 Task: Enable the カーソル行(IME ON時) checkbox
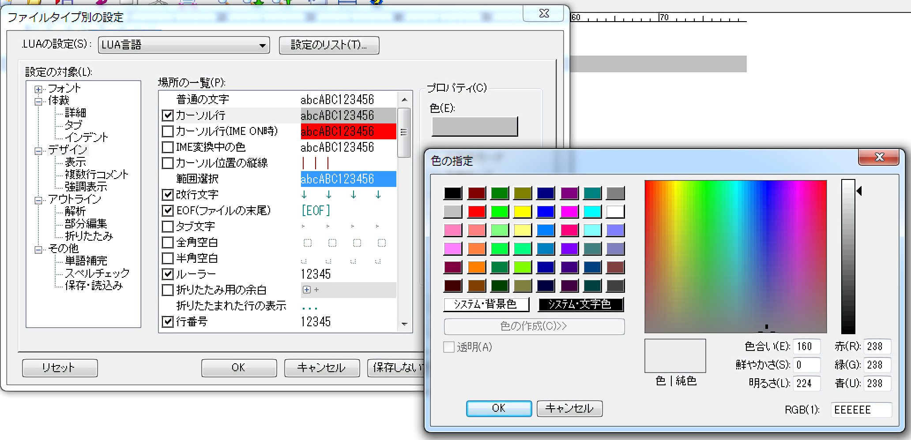[x=168, y=131]
